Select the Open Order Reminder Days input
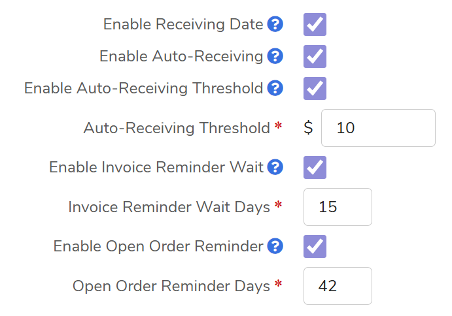Viewport: 452px width, 316px height. (x=338, y=286)
